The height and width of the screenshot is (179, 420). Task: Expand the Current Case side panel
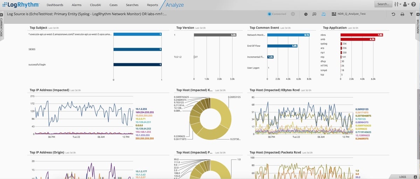1,26
